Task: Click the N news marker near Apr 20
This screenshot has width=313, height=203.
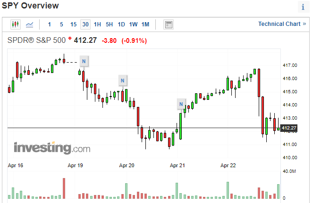Action: (123, 81)
